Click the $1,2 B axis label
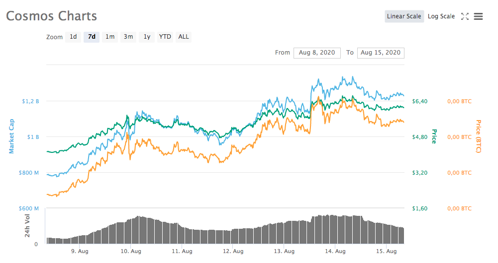 point(30,101)
